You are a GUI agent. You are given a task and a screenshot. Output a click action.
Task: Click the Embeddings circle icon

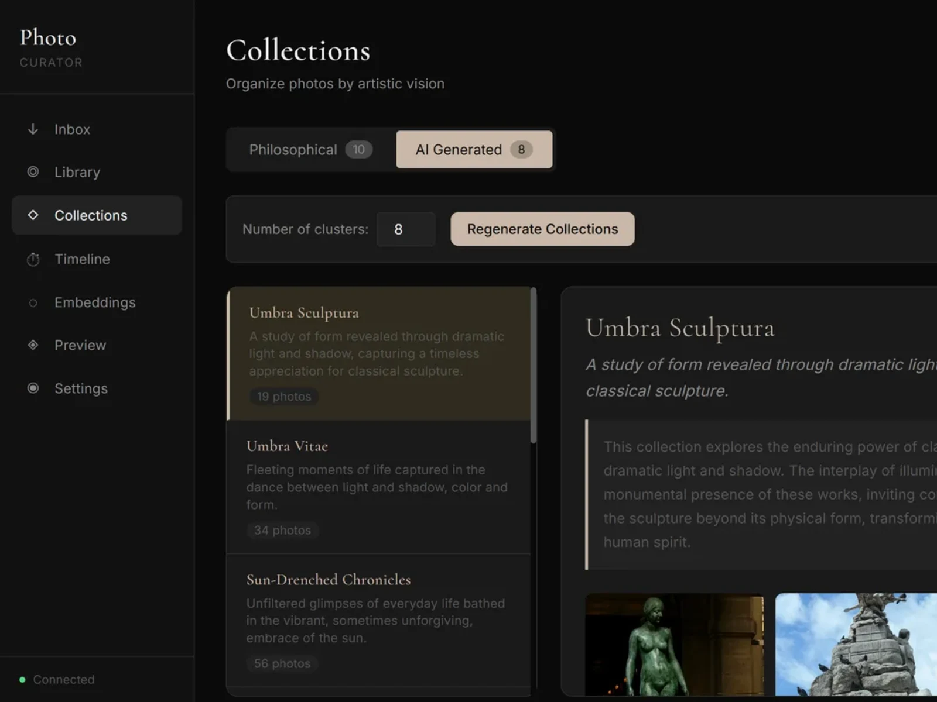click(x=33, y=302)
